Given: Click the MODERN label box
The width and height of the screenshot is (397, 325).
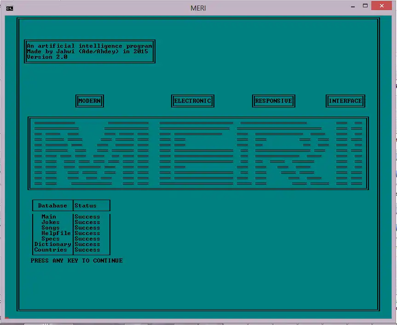Looking at the screenshot, I should coord(89,101).
